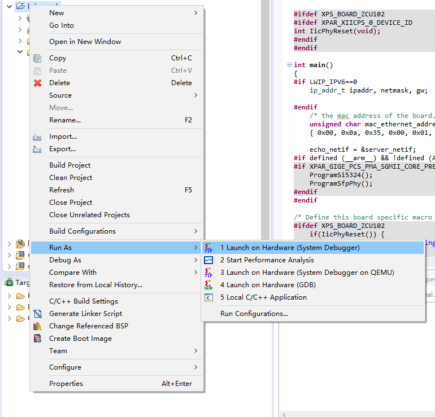Click the Start Performance Analysis icon
This screenshot has width=435, height=417.
tap(208, 260)
